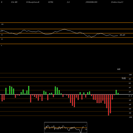Click the 0 label on RSI axis
This screenshot has width=133, height=133.
click(x=1, y=45)
